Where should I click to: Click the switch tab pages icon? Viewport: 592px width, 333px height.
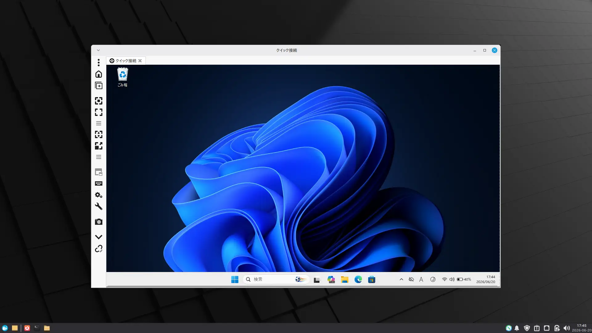(99, 172)
